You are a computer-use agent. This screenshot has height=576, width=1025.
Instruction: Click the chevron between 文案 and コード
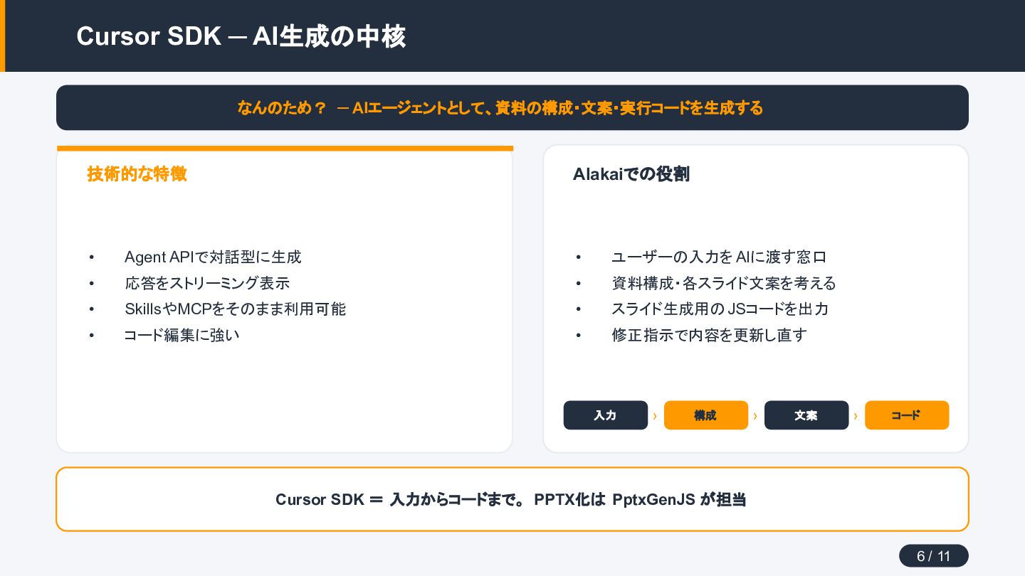[x=856, y=416]
